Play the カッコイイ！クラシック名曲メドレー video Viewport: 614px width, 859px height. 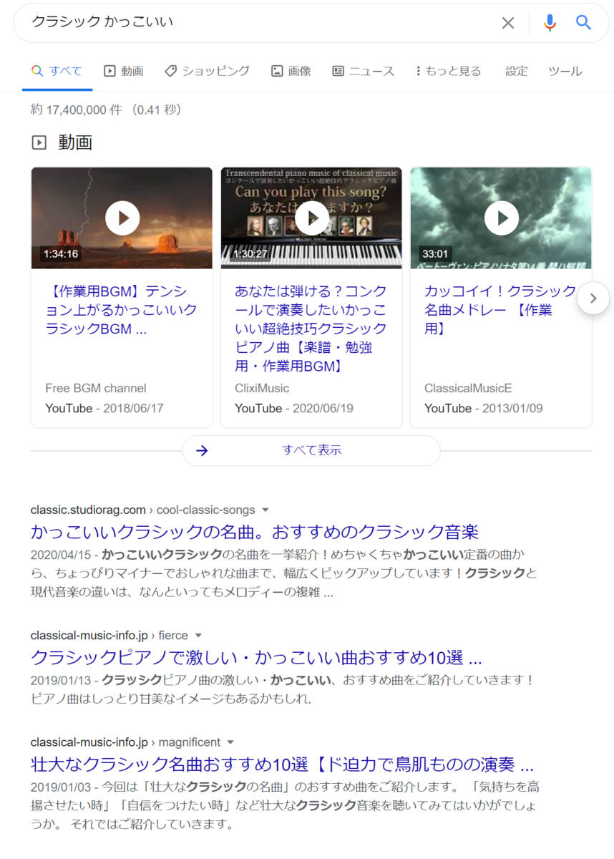tap(501, 218)
